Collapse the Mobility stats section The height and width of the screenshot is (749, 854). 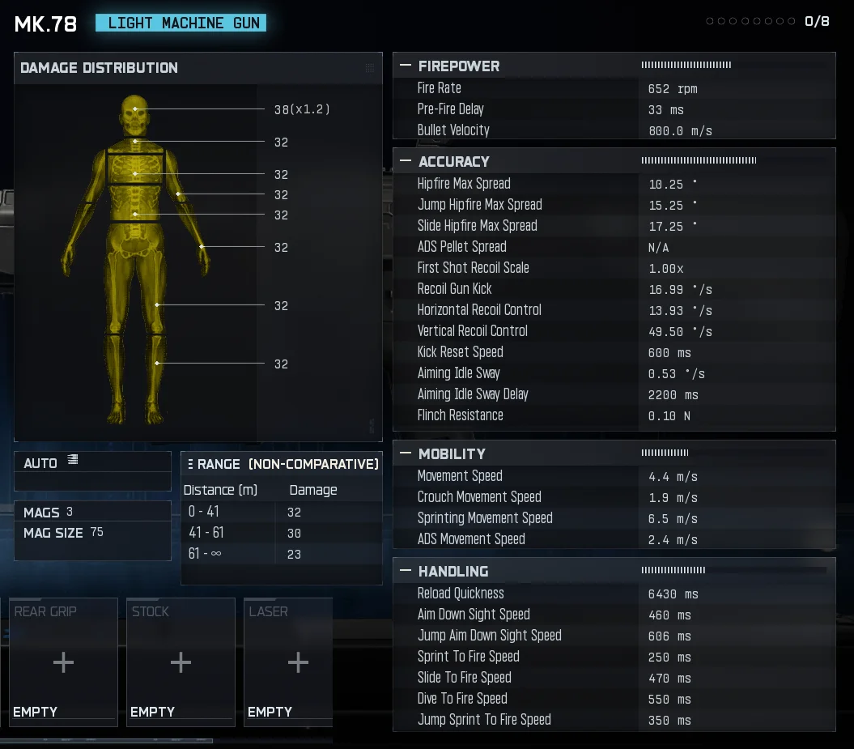point(405,453)
